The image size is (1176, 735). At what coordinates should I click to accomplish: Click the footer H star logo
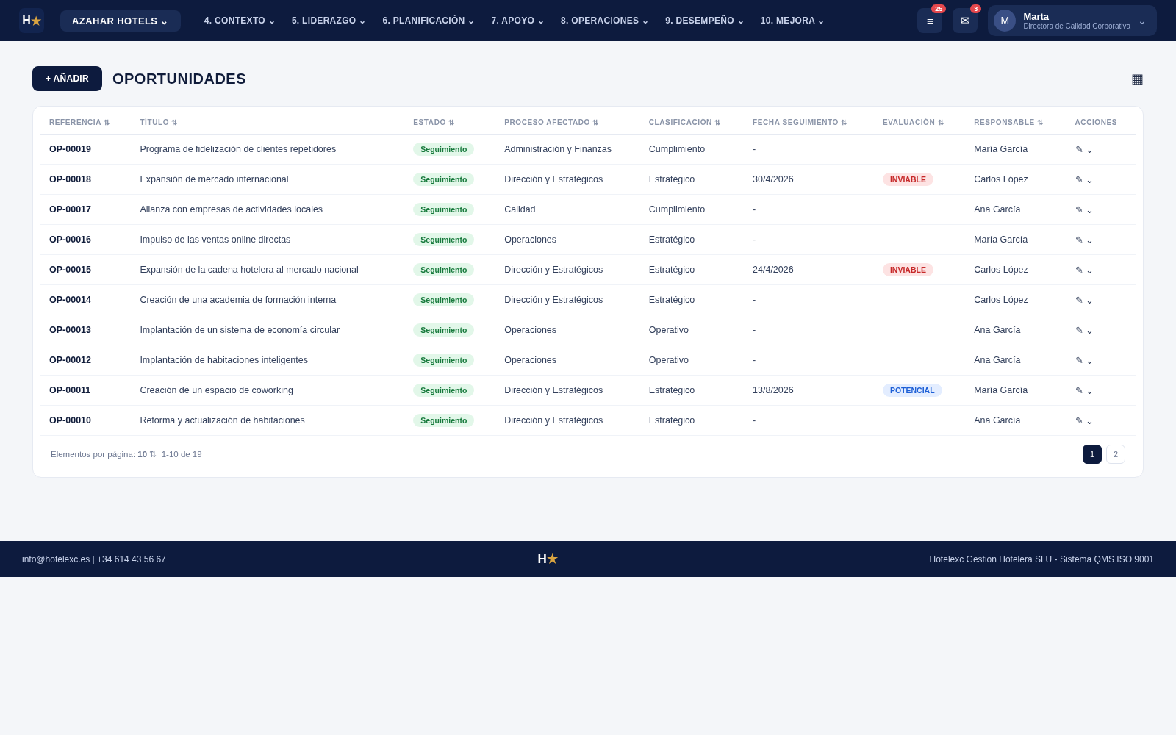548,559
